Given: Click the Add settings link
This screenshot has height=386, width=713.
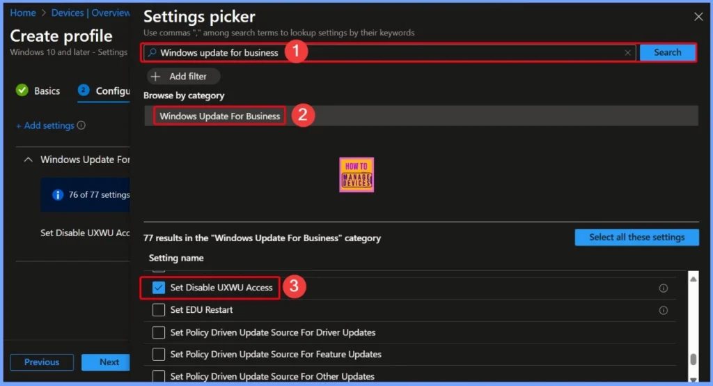Looking at the screenshot, I should point(45,125).
